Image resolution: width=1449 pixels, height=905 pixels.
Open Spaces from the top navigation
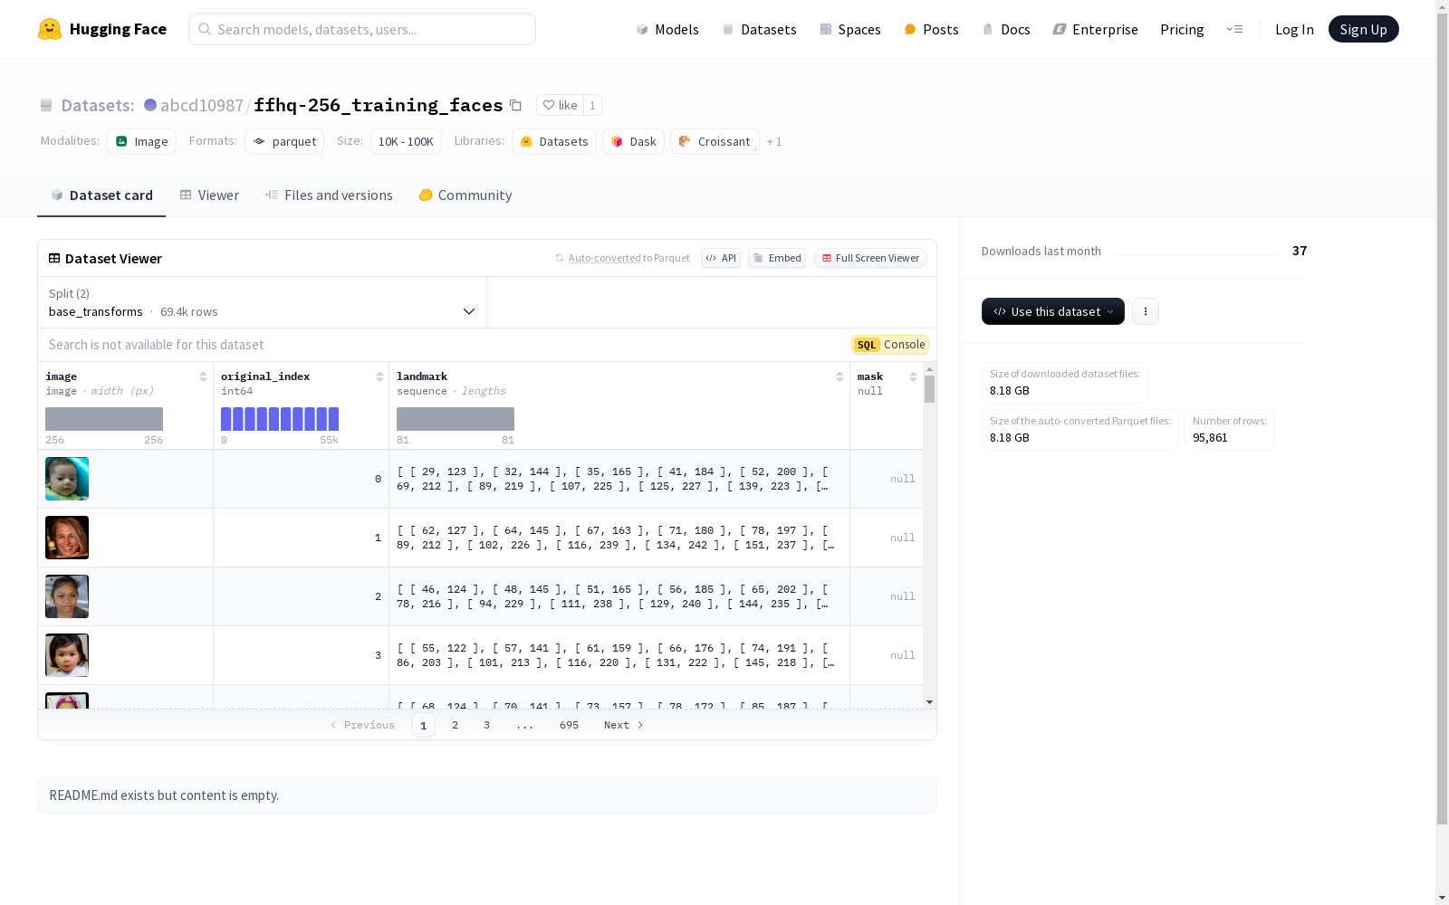[x=850, y=29]
